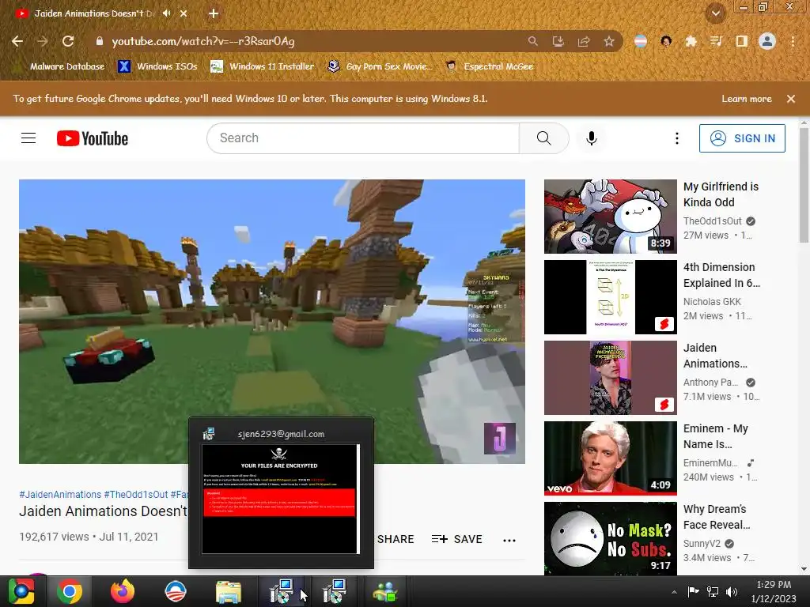810x607 pixels.
Task: Select the Jaiden Animations browser tab
Action: pos(94,13)
